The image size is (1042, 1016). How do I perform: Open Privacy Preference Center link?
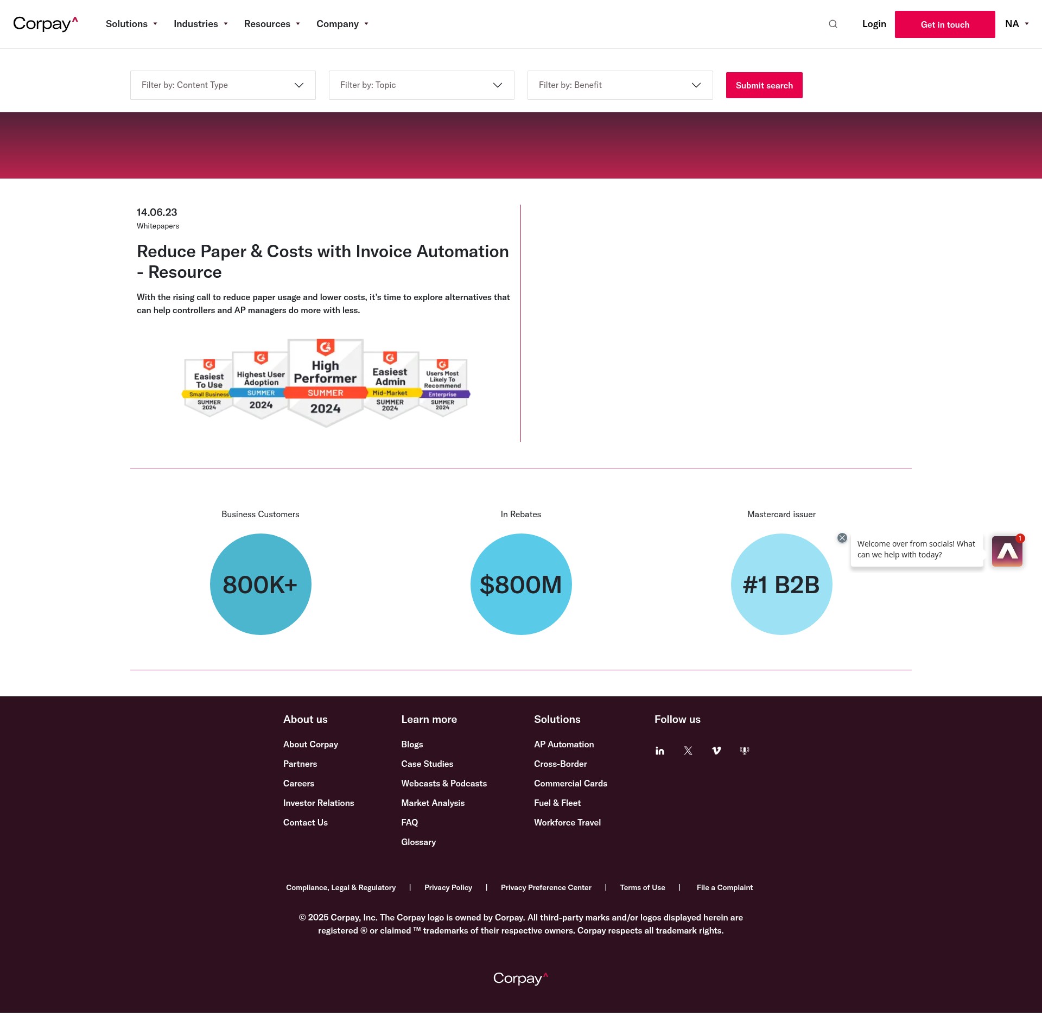pyautogui.click(x=546, y=887)
